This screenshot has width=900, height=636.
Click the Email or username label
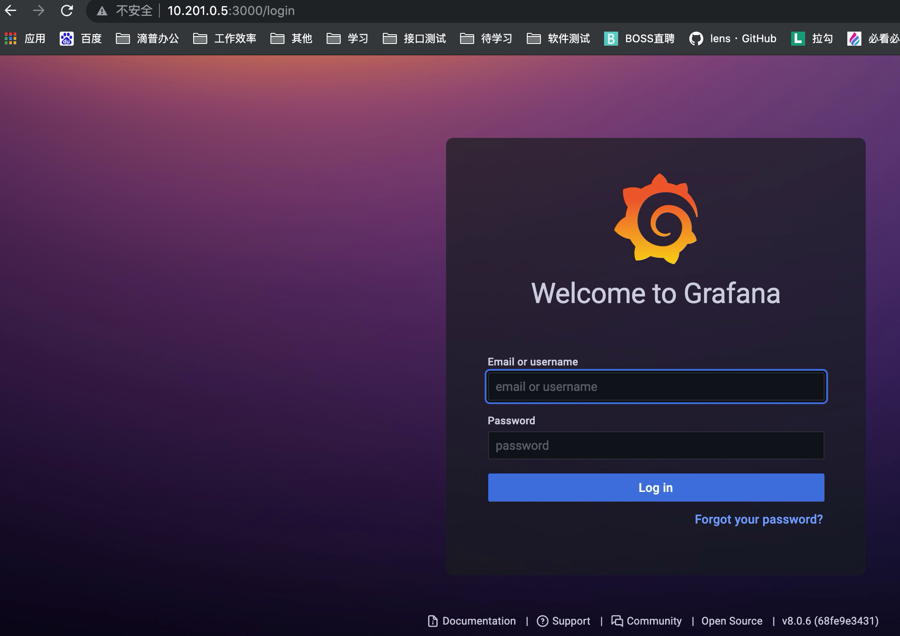pyautogui.click(x=533, y=362)
